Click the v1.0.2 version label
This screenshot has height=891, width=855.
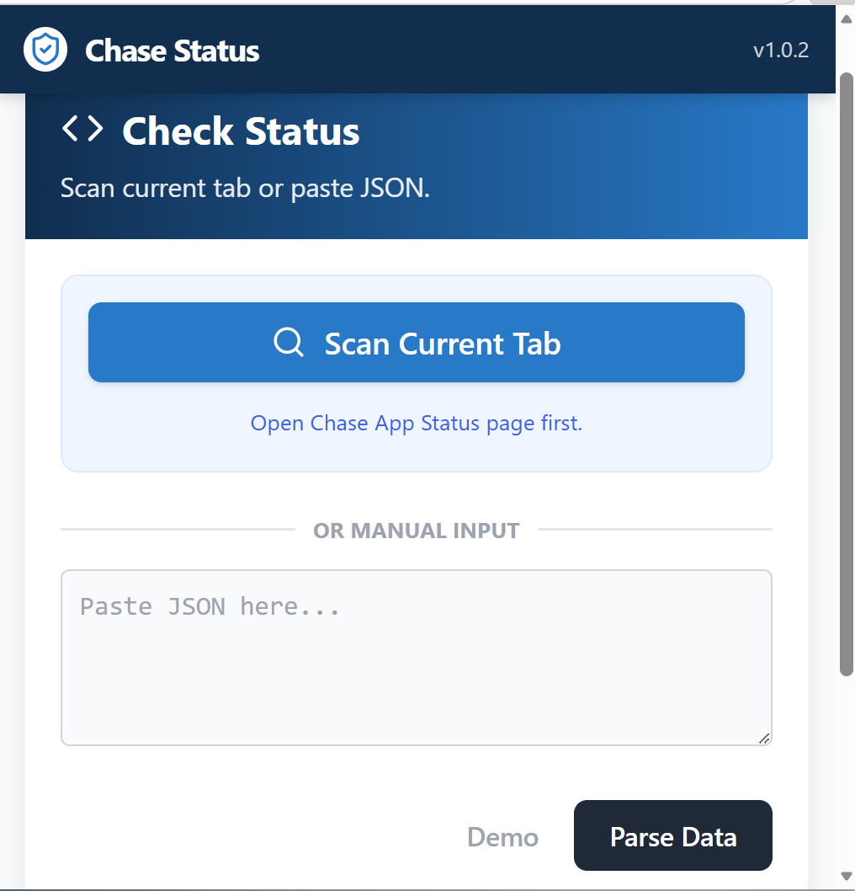click(x=780, y=51)
